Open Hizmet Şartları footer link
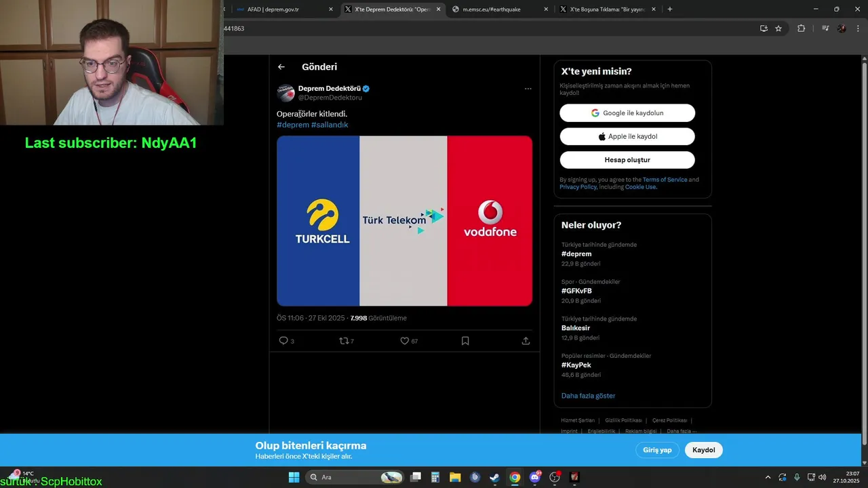868x488 pixels. pos(578,420)
